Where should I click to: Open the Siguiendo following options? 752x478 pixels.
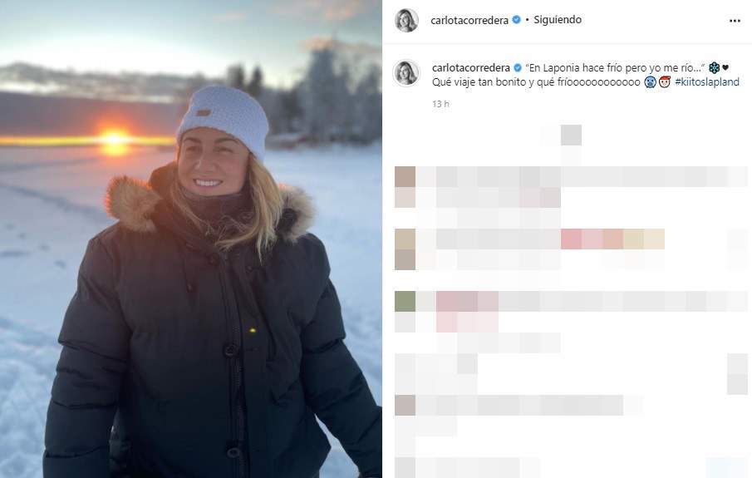558,20
